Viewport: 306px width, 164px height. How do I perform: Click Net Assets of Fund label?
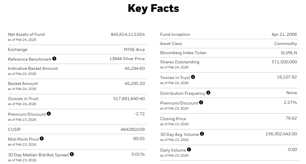coord(26,34)
